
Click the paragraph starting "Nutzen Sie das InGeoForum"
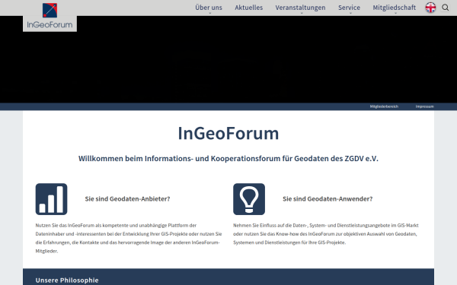coord(129,238)
